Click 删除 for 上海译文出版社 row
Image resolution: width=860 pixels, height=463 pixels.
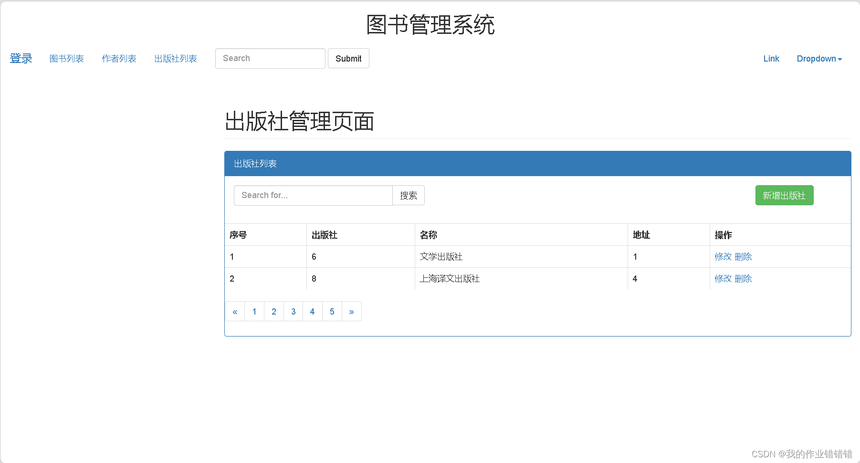(x=743, y=279)
